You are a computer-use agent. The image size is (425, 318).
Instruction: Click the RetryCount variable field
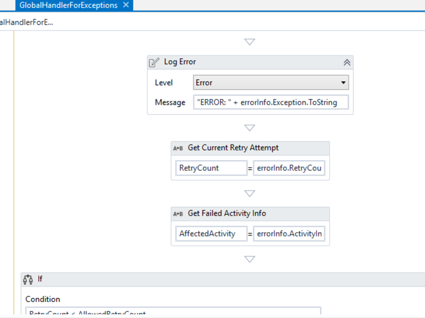[211, 168]
